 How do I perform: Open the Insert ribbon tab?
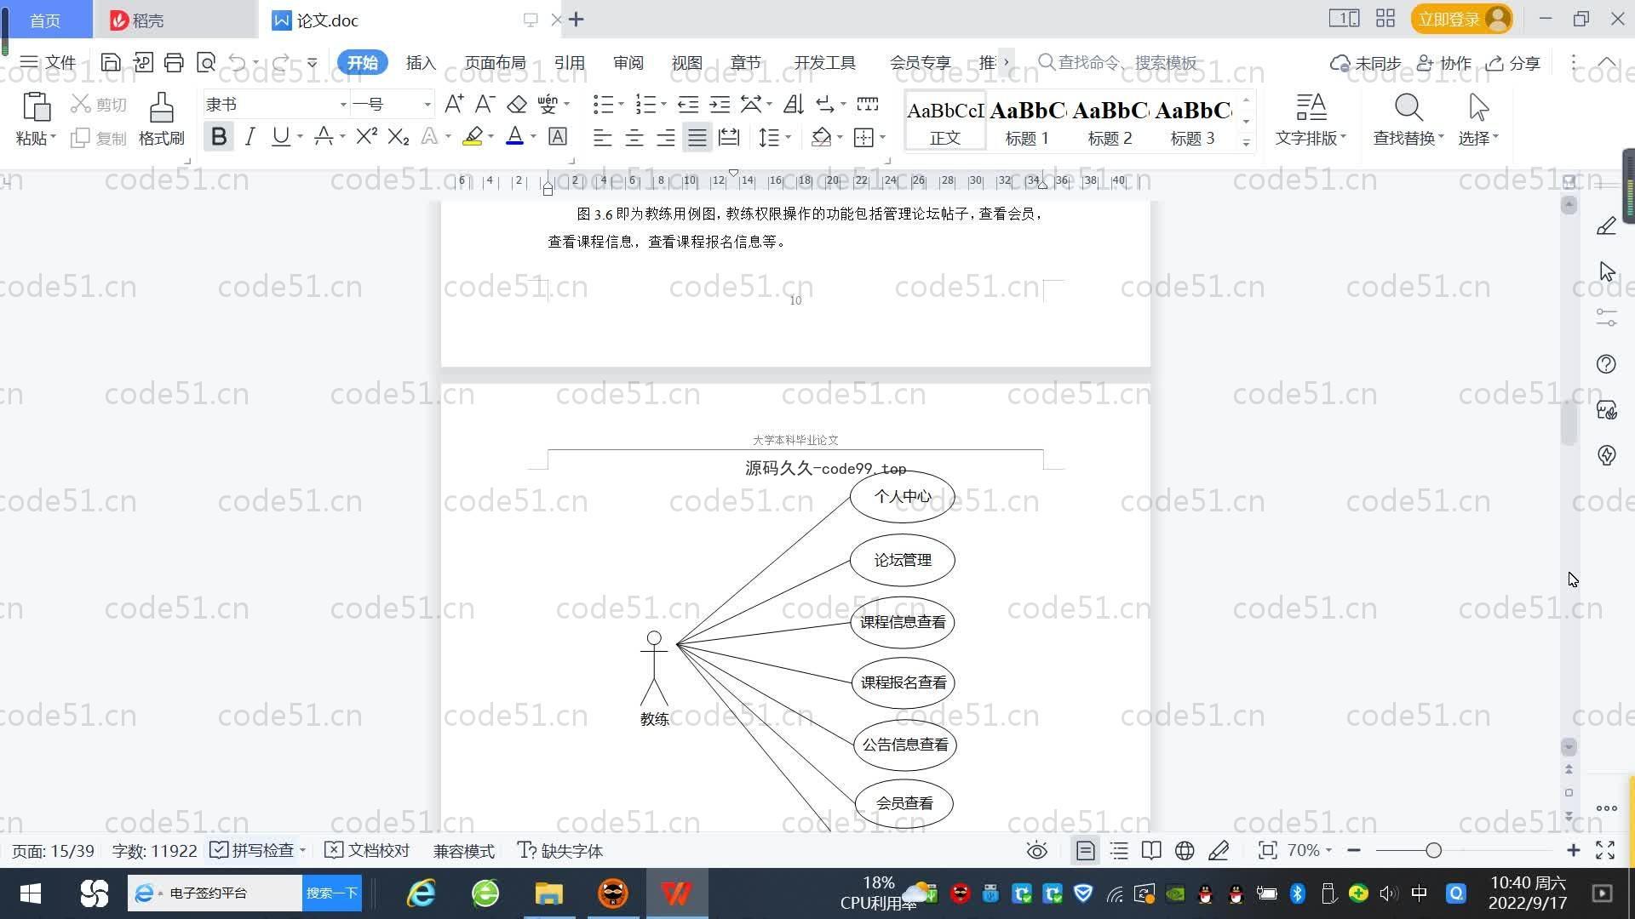tap(421, 62)
